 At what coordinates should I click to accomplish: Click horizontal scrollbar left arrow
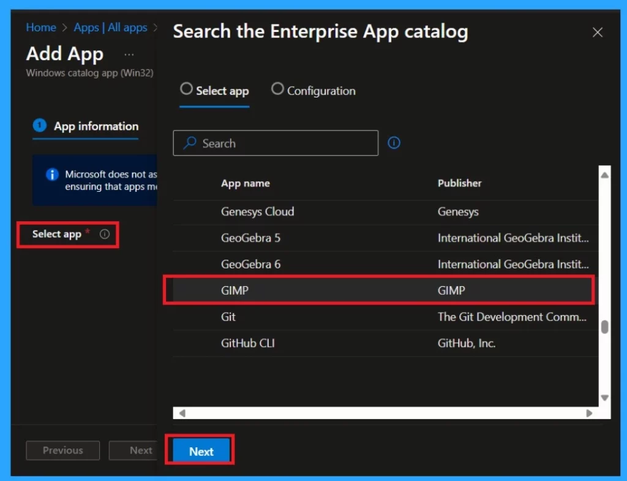click(182, 413)
